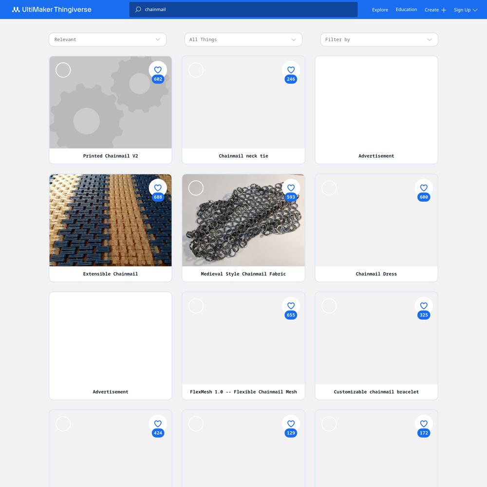The width and height of the screenshot is (487, 487).
Task: Like FlexMesh 1.0 with heart icon
Action: coord(291,306)
